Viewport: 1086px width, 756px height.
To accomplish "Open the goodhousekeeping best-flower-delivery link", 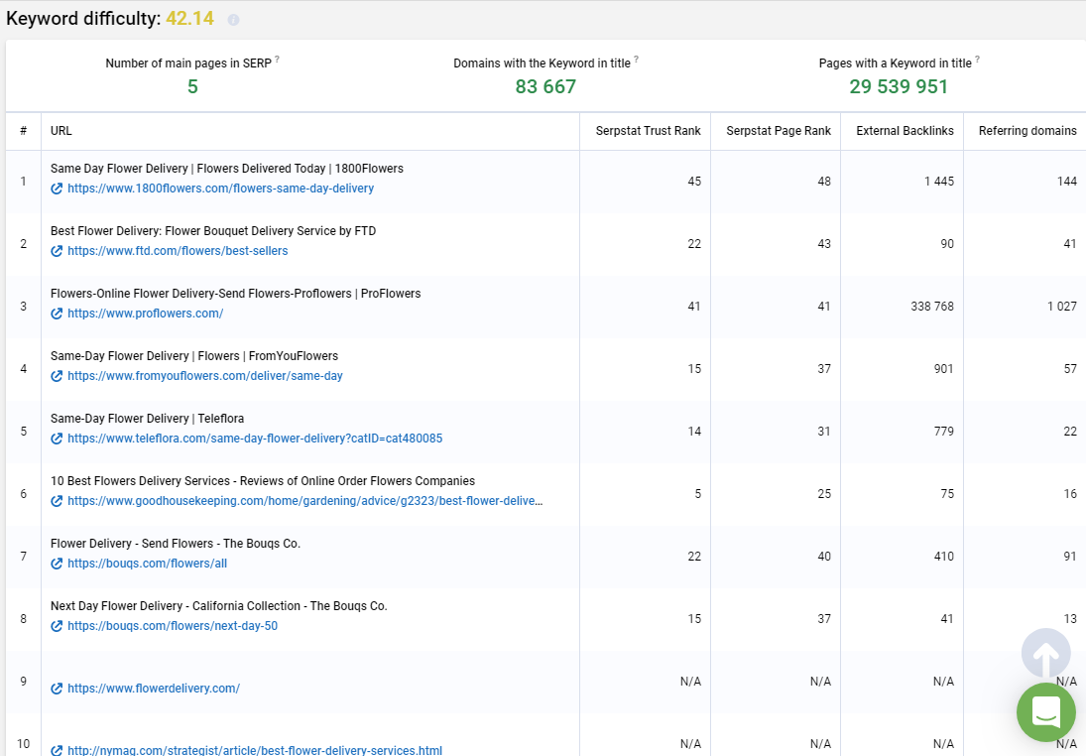I will pos(304,501).
